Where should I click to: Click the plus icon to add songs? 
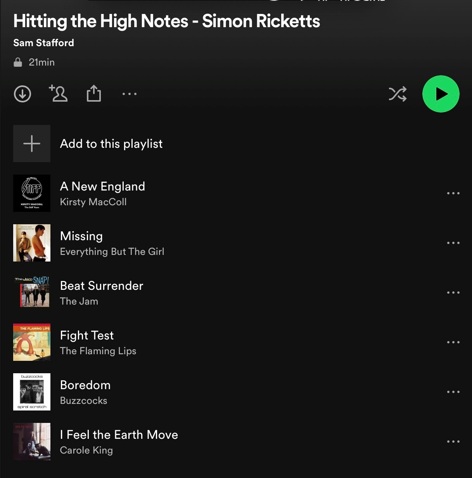coord(32,144)
